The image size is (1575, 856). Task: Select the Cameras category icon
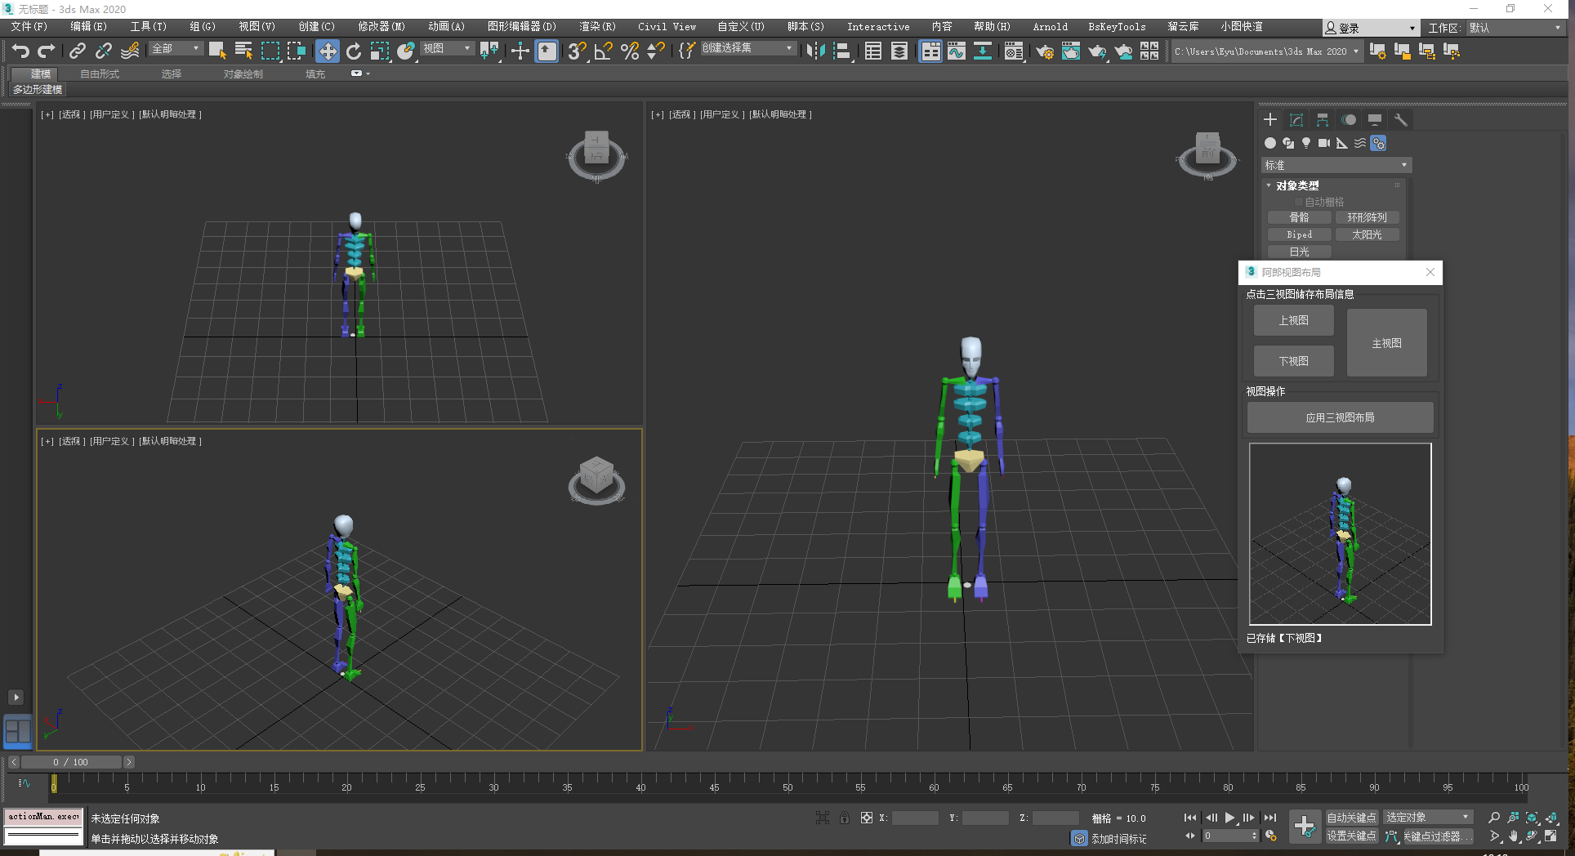[x=1323, y=143]
